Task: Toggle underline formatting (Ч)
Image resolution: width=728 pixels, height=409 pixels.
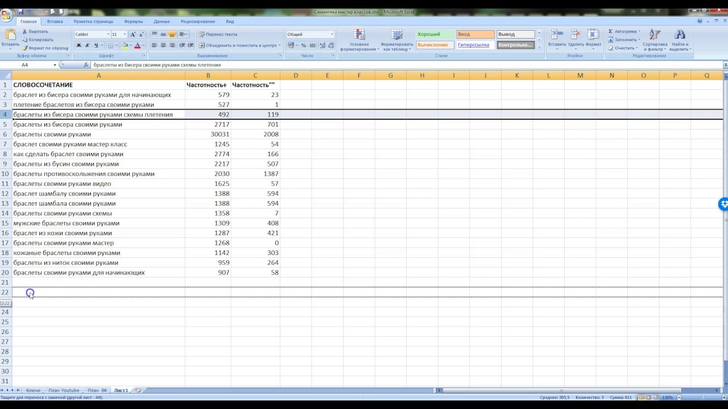Action: point(96,45)
